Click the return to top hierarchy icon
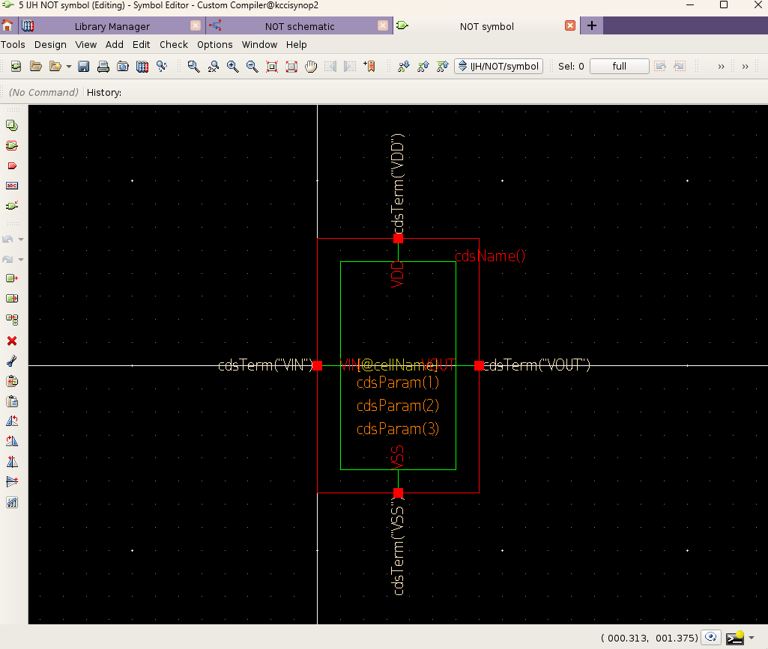 [443, 67]
